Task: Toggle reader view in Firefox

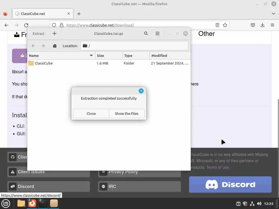Action: 217,25
